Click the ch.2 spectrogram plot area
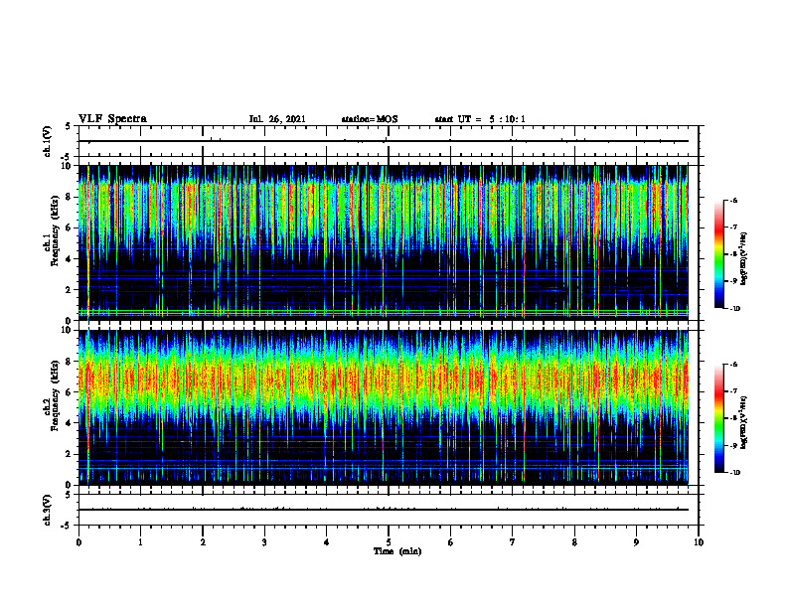Image resolution: width=787 pixels, height=608 pixels. [384, 407]
